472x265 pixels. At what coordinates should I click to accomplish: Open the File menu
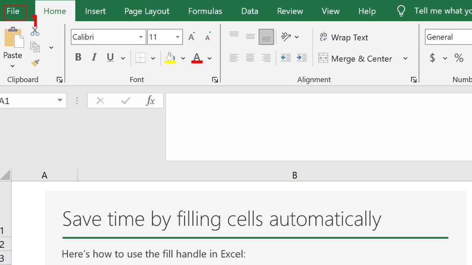tap(14, 11)
